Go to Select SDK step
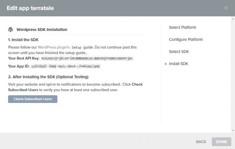 pyautogui.click(x=179, y=52)
